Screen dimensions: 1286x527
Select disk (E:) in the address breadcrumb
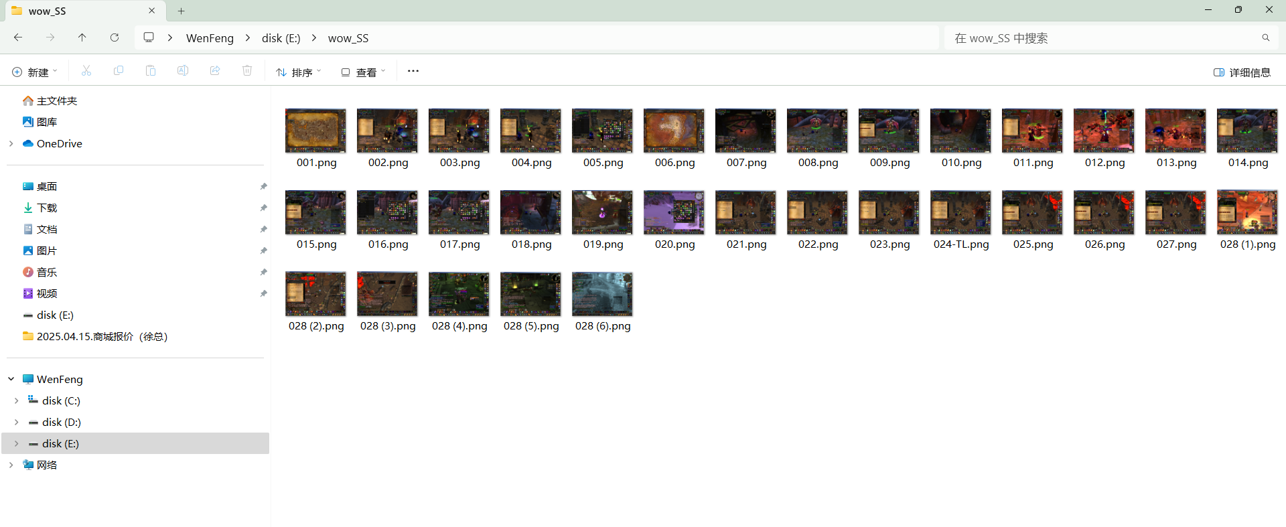[x=281, y=38]
